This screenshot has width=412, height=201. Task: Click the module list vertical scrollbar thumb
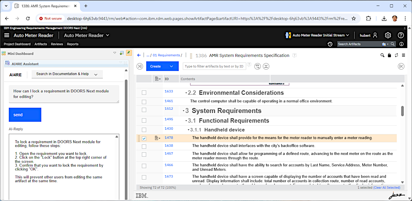(x=402, y=111)
